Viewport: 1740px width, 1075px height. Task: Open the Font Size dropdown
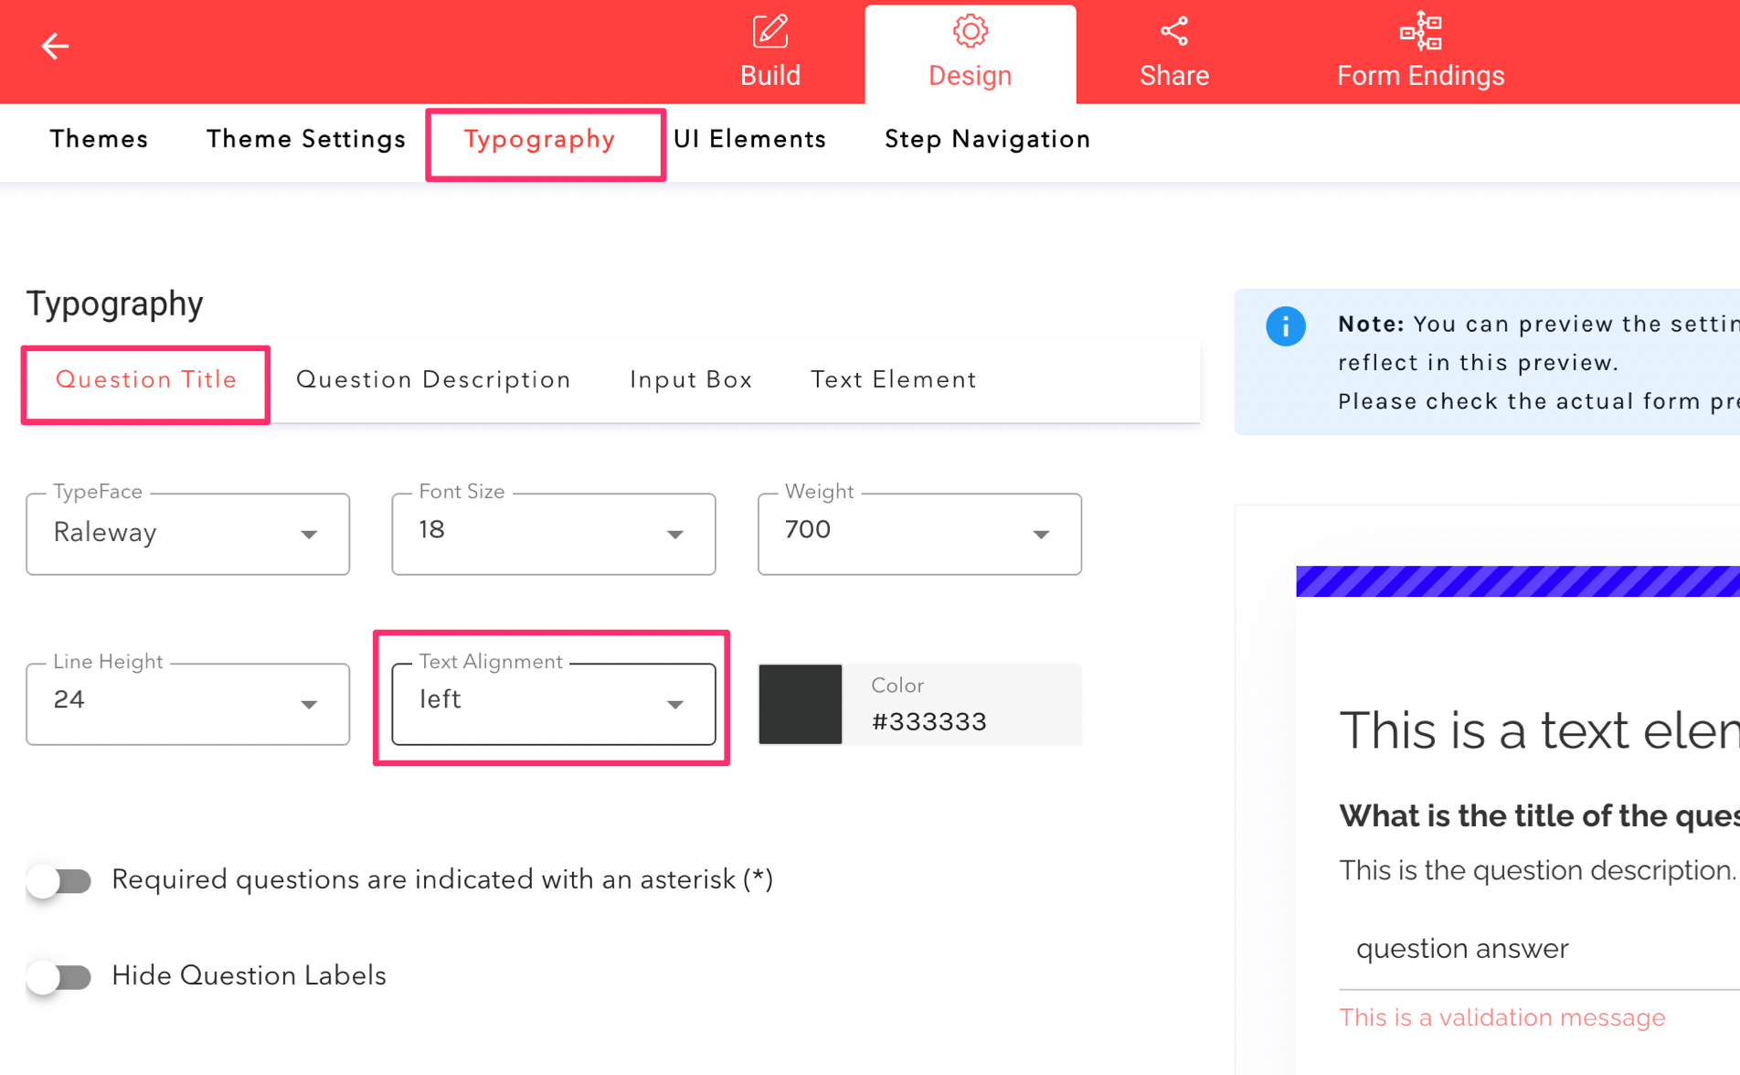tap(554, 534)
